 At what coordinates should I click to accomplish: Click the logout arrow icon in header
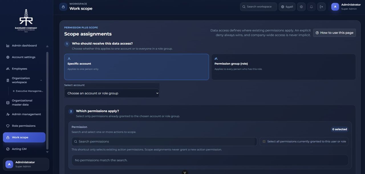[x=321, y=7]
